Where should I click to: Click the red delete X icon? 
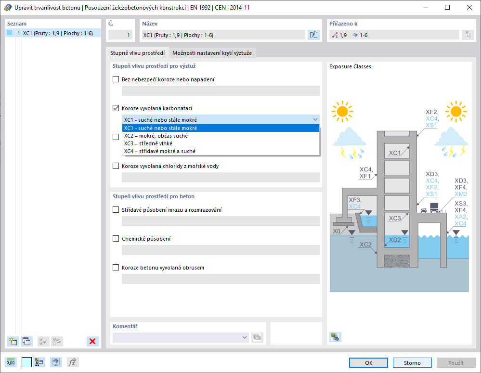coord(92,341)
